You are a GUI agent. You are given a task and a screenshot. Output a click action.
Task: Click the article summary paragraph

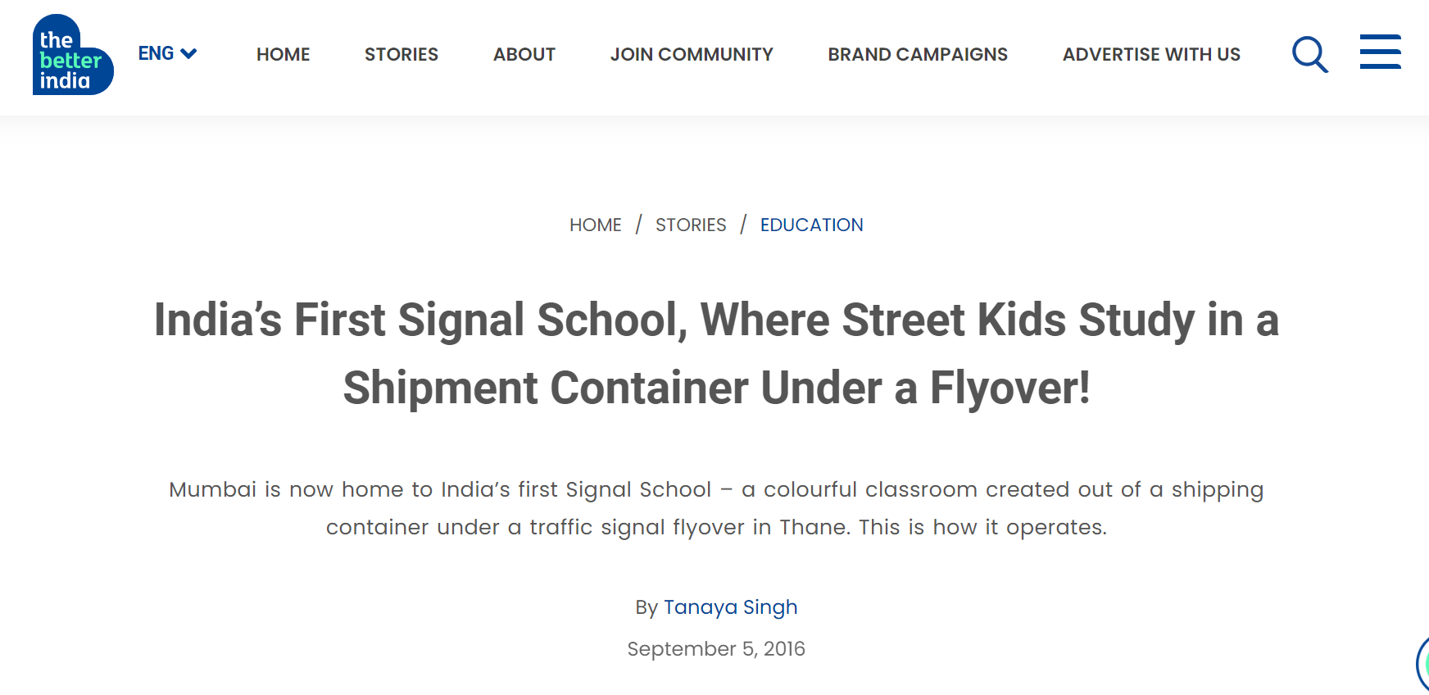click(716, 508)
